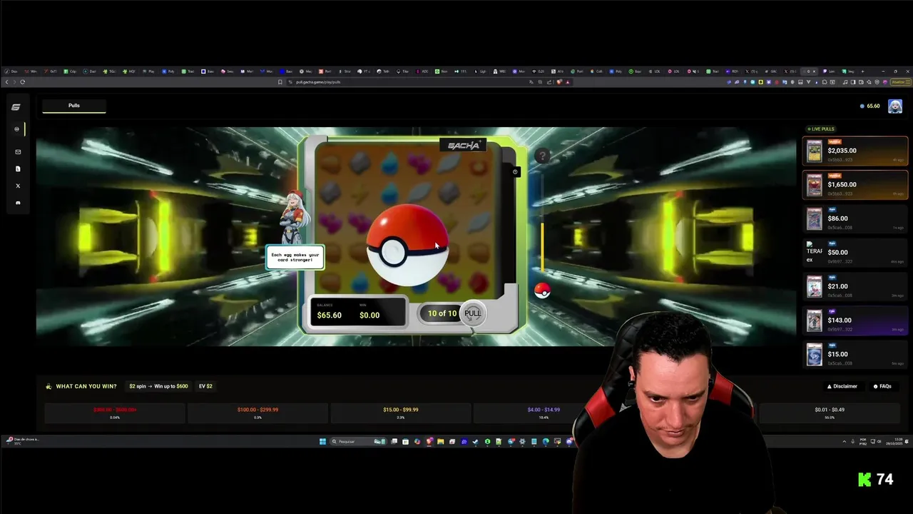Open the document icon in the sidebar

coord(18,169)
